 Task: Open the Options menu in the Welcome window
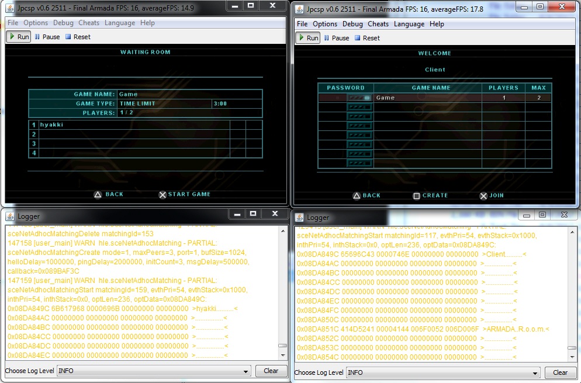325,24
